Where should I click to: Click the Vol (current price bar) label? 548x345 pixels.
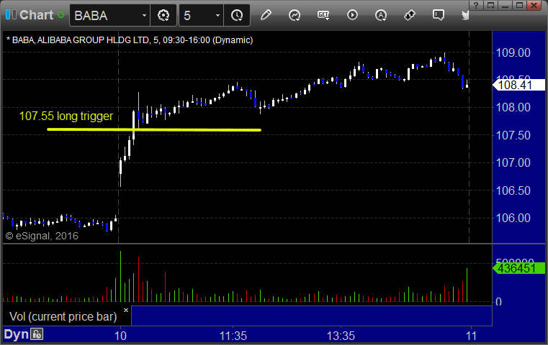tap(63, 316)
